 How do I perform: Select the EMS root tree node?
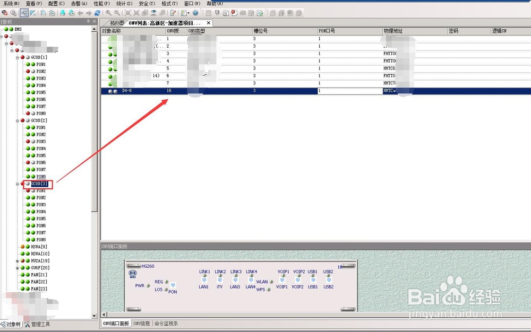tap(18, 29)
